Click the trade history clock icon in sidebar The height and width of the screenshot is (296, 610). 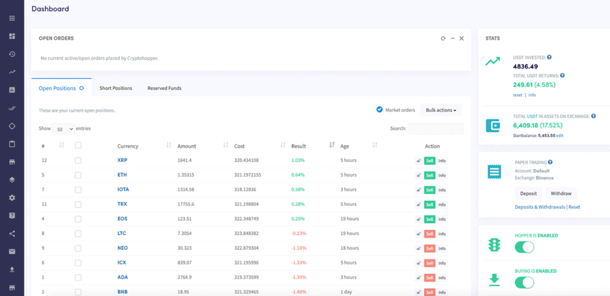[x=12, y=54]
